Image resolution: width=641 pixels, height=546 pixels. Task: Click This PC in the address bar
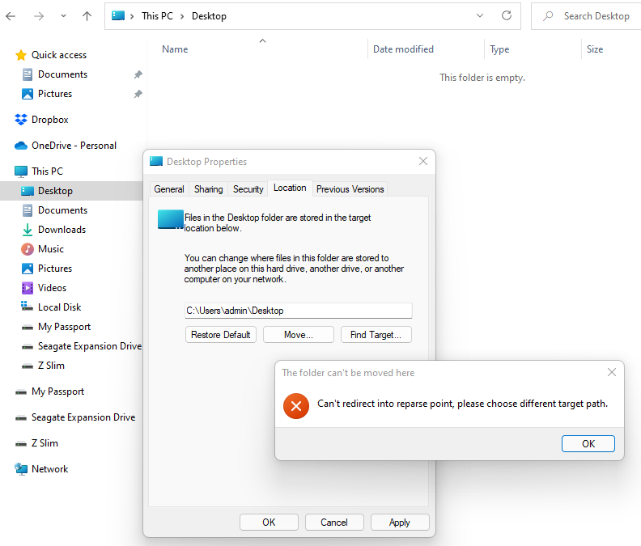tap(157, 16)
